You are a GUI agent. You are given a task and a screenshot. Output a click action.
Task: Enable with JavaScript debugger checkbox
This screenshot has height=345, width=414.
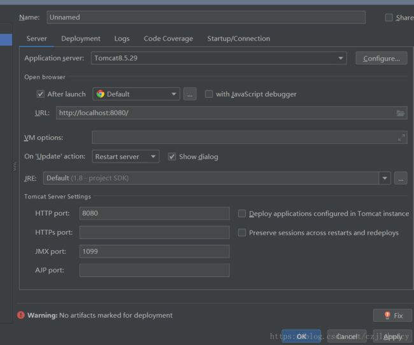click(x=208, y=94)
